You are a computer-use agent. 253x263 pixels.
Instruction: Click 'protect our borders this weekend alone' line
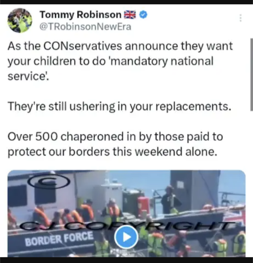coord(112,152)
